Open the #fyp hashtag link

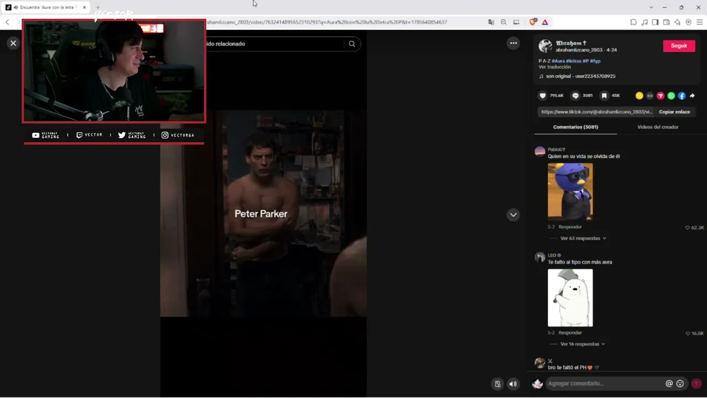pyautogui.click(x=595, y=61)
